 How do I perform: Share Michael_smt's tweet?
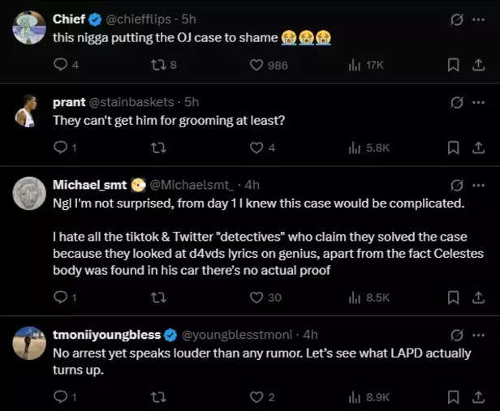pyautogui.click(x=478, y=298)
